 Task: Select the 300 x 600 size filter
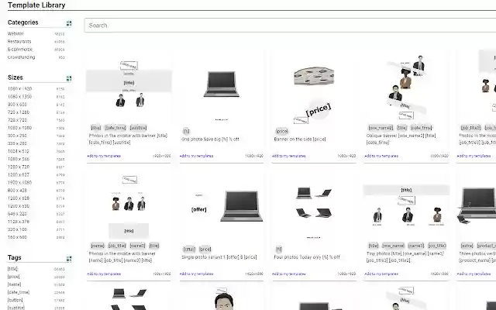(x=17, y=105)
